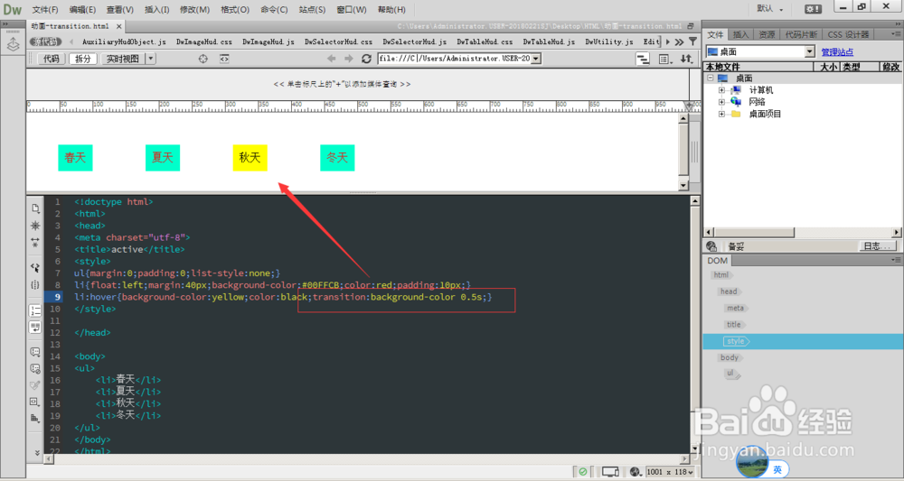Expand the 计算机 tree node
This screenshot has width=904, height=481.
pos(721,90)
